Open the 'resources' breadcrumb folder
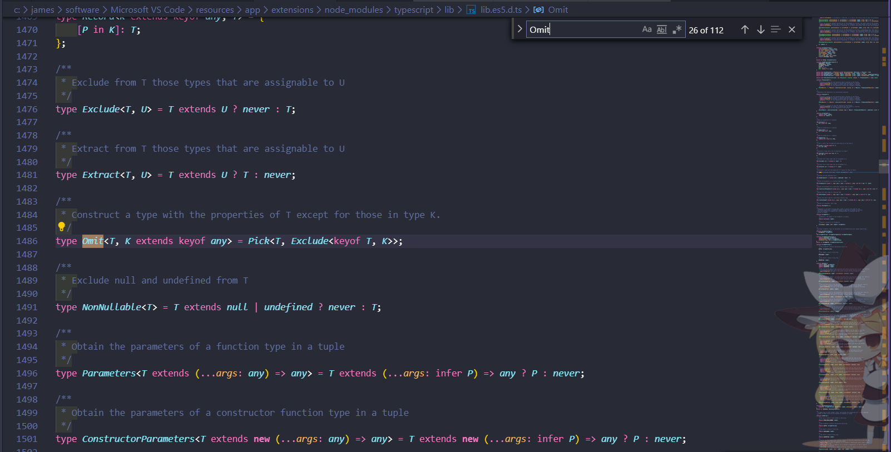The height and width of the screenshot is (452, 891). pyautogui.click(x=215, y=9)
